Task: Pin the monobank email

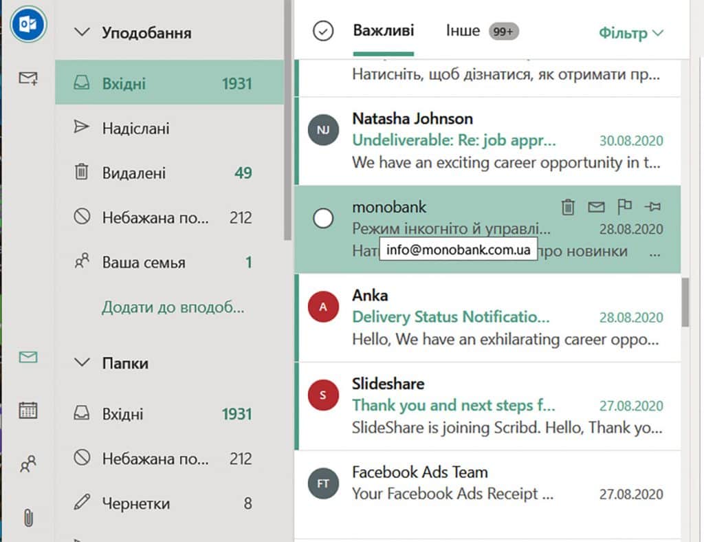Action: 651,206
